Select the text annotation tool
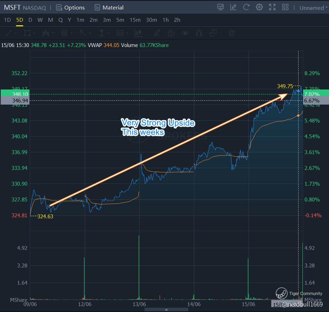The image size is (329, 312). click(120, 33)
